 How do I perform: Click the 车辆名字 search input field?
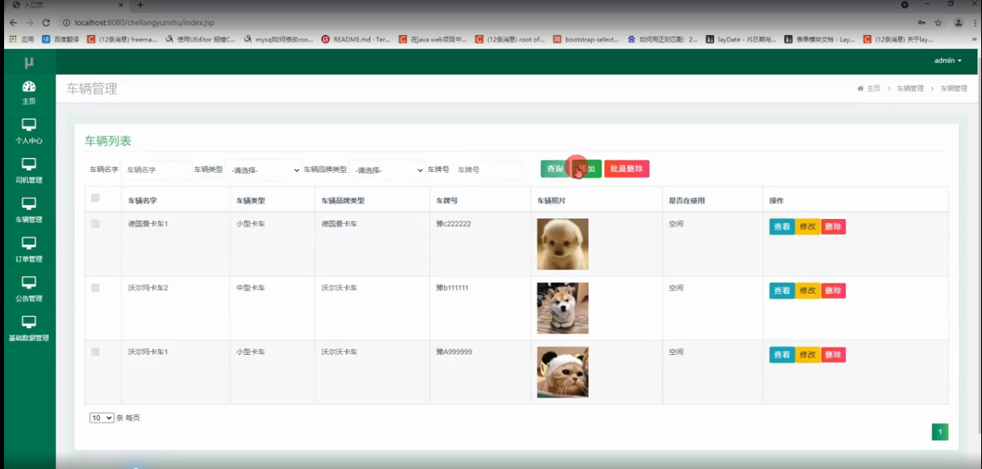[x=156, y=170]
